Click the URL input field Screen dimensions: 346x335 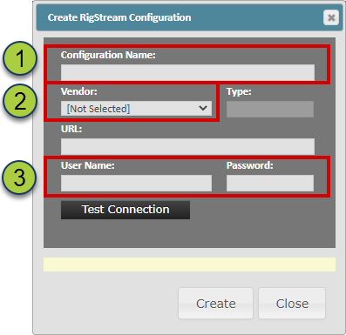(187, 146)
